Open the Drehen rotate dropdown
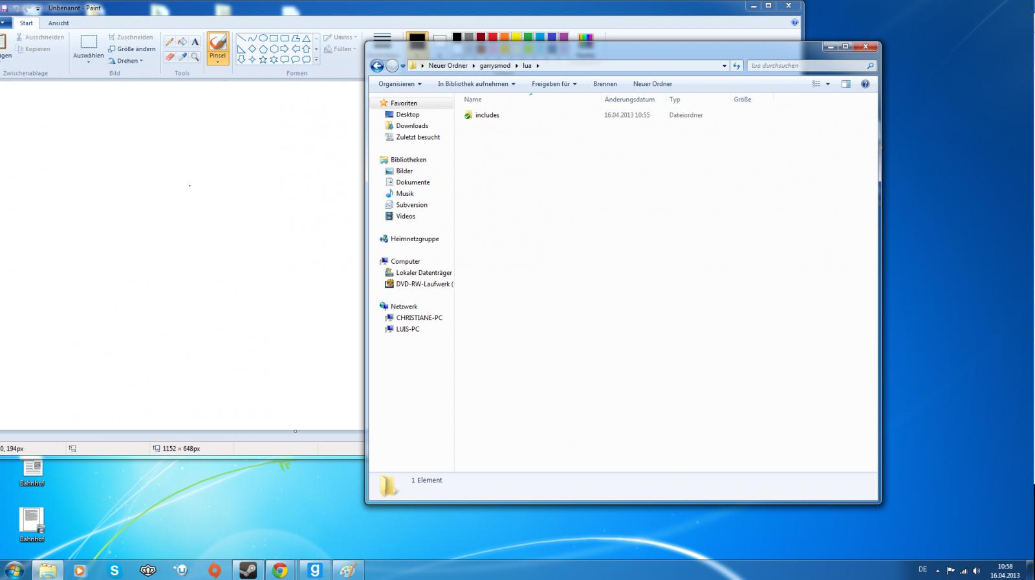 126,61
